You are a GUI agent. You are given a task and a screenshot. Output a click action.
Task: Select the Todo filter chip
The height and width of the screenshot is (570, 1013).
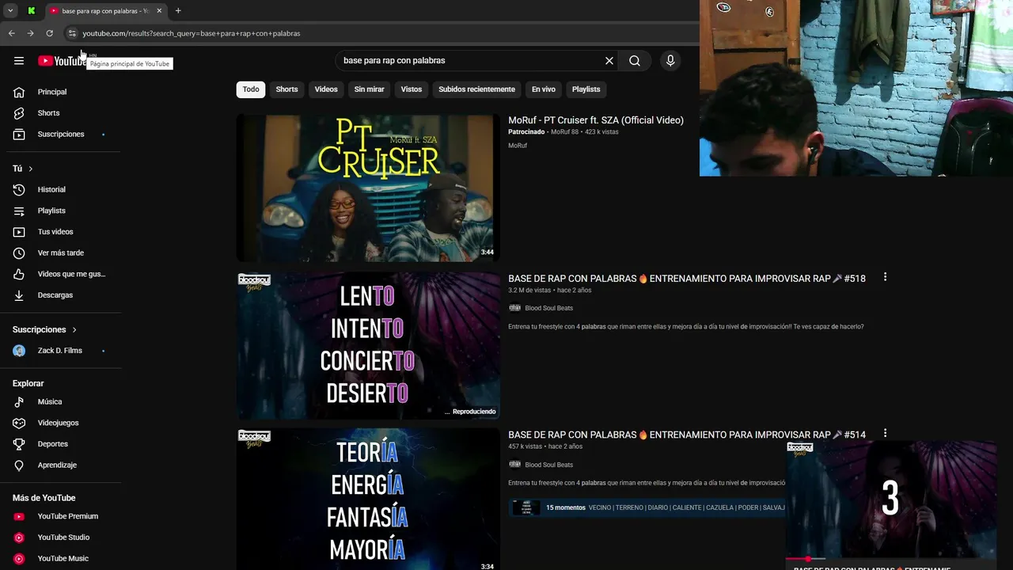(251, 89)
